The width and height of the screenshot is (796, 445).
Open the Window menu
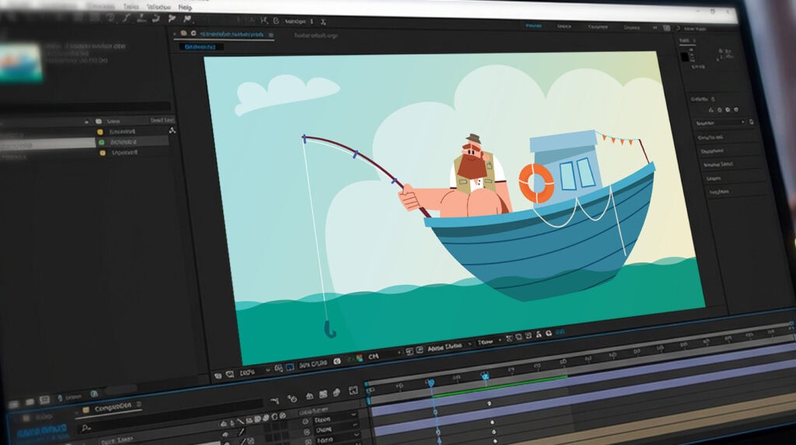click(158, 6)
